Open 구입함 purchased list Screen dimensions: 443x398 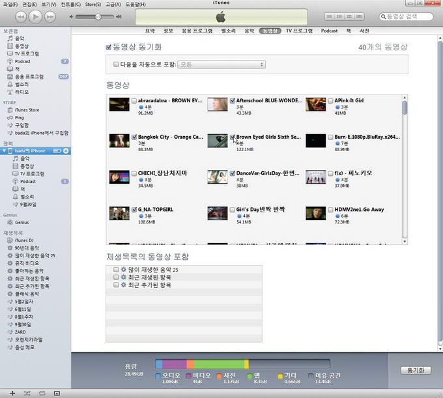pyautogui.click(x=21, y=125)
